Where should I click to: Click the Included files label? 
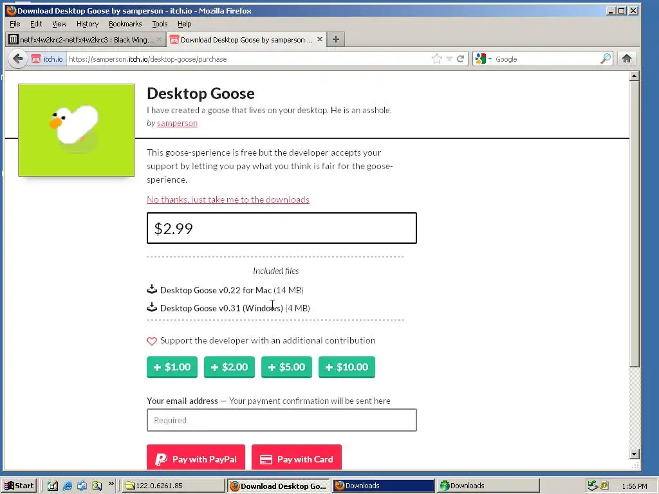point(275,271)
